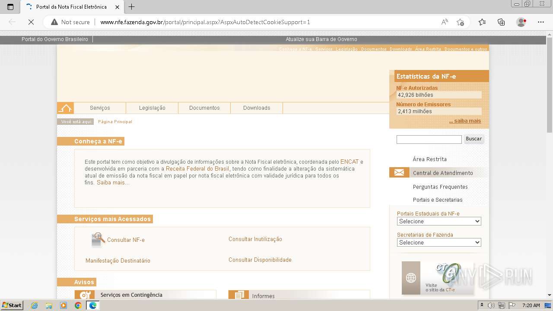Open the Serviços menu
Viewport: 553px width, 311px height.
coord(100,108)
